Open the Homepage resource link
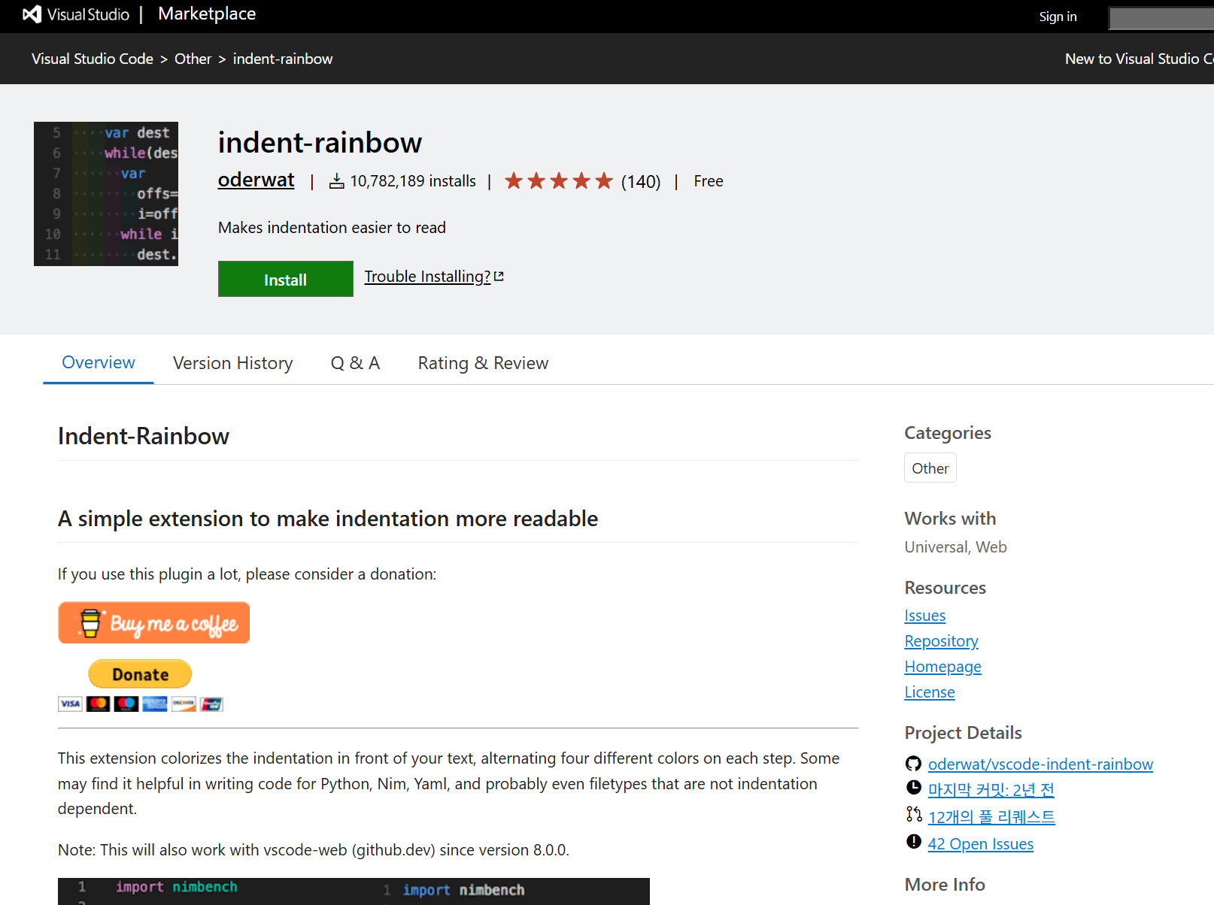 click(x=942, y=667)
